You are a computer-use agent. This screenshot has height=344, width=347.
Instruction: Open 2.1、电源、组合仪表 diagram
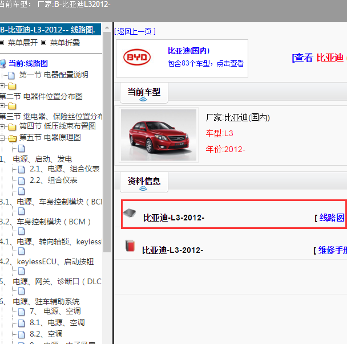64,169
